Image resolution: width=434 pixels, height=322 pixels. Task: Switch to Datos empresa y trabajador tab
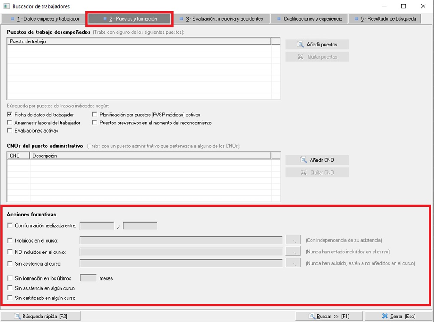point(44,19)
